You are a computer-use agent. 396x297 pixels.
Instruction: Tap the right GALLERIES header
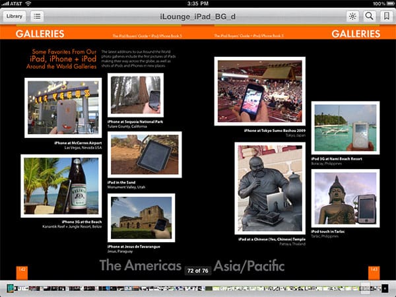pyautogui.click(x=356, y=34)
